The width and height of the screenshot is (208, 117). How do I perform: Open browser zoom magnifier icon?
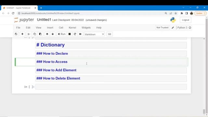(166, 13)
